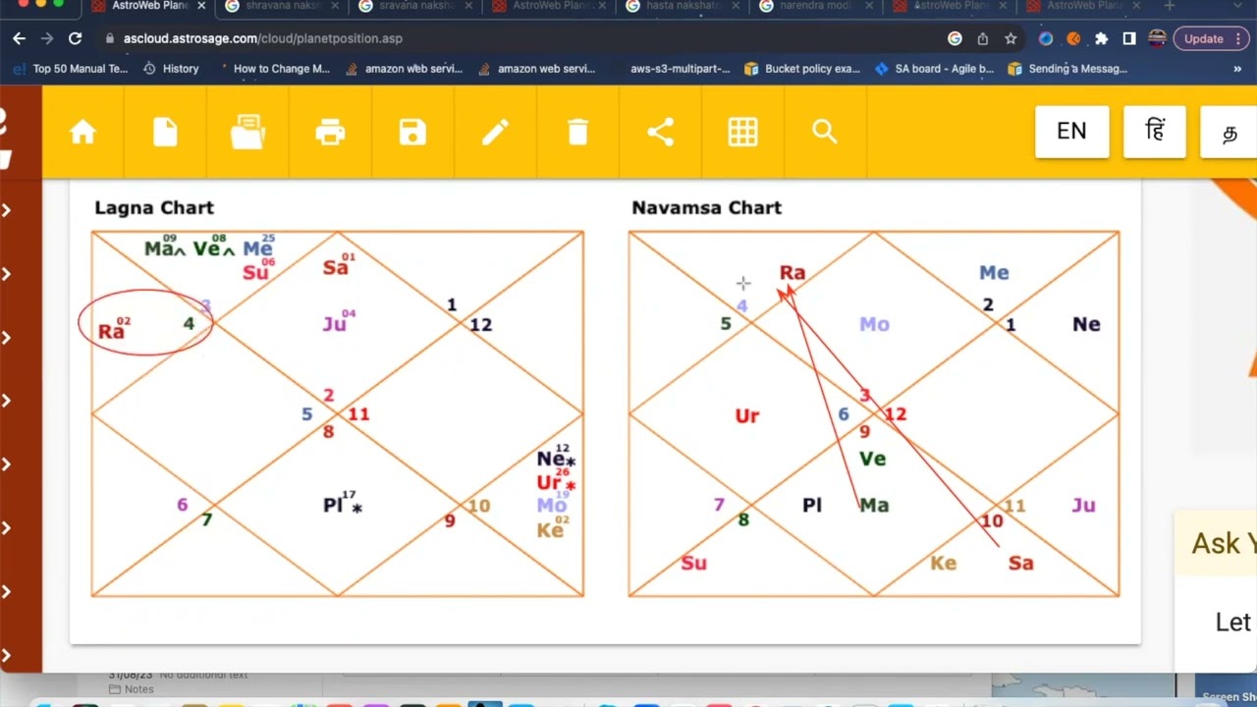Click 'Su' in Navamsa chart
The image size is (1257, 707).
pyautogui.click(x=693, y=563)
